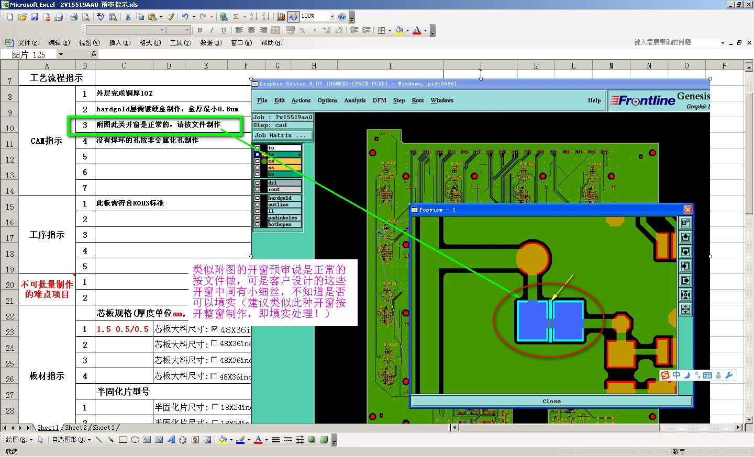The width and height of the screenshot is (754, 458).
Task: Tick the 半固化片尺寸 18X24 checkbox in row 28
Action: (215, 406)
